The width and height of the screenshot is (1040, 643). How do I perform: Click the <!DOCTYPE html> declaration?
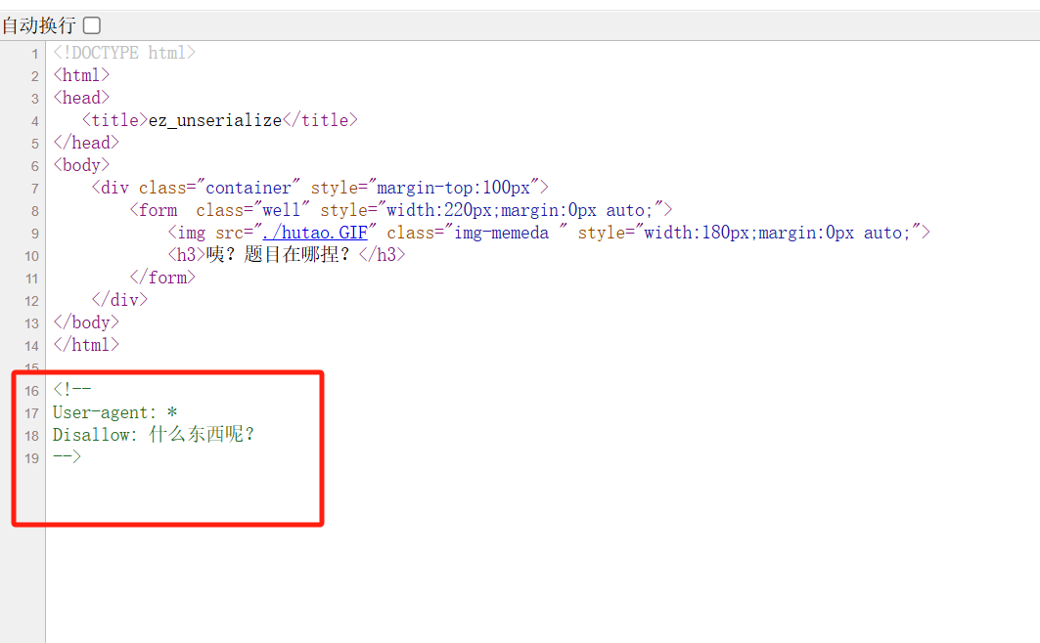[124, 53]
